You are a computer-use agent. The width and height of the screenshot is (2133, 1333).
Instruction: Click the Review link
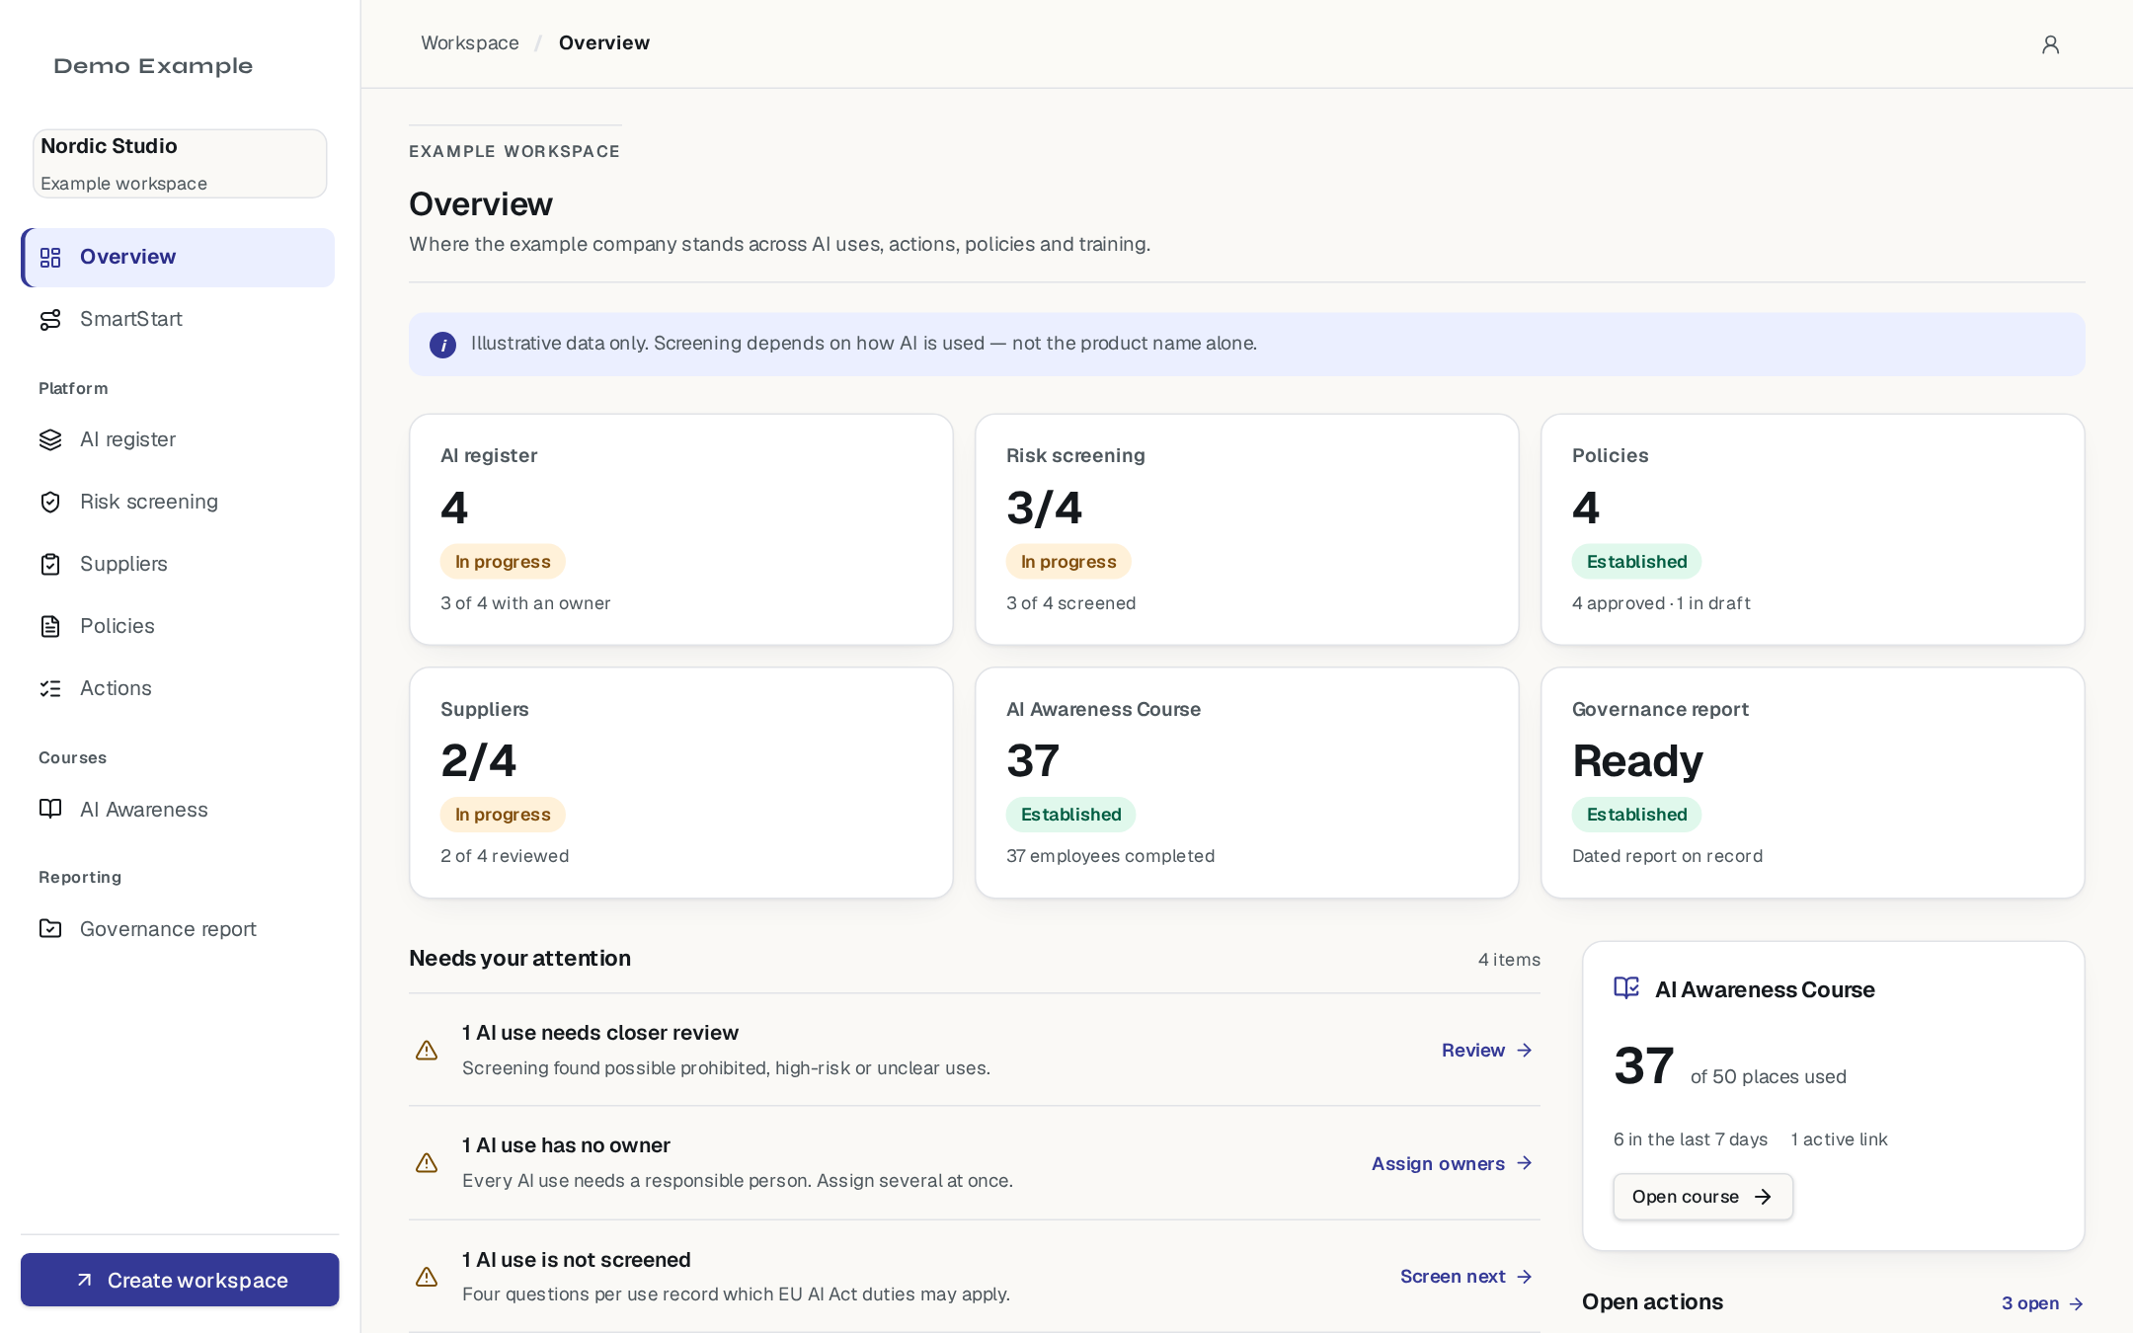click(x=1486, y=1051)
